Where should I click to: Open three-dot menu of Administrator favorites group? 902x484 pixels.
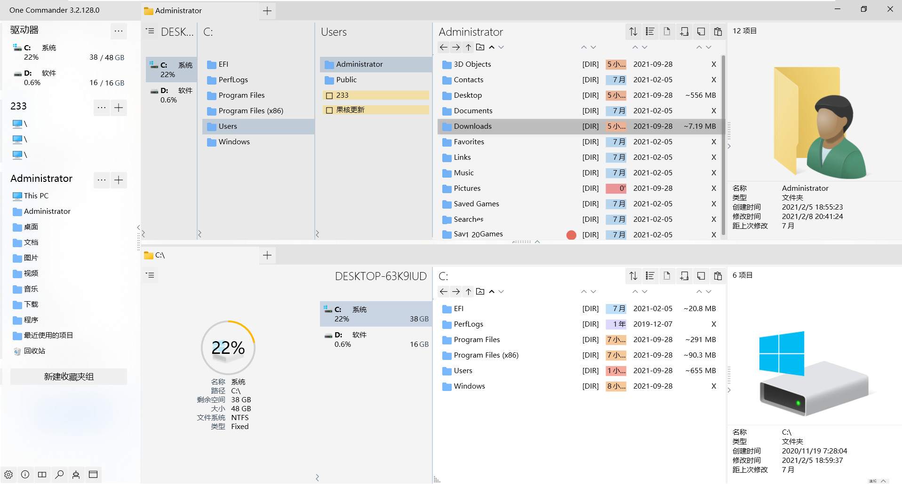pos(102,180)
